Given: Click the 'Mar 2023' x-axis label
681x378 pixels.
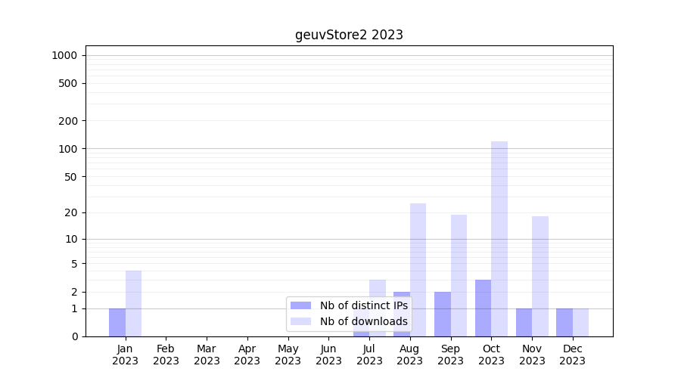Looking at the screenshot, I should [x=207, y=355].
